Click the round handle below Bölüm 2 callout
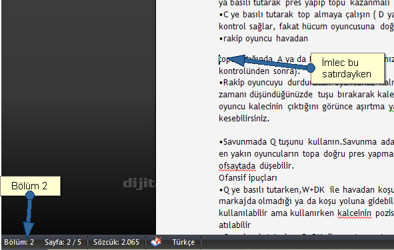Image resolution: width=394 pixels, height=250 pixels. [30, 195]
